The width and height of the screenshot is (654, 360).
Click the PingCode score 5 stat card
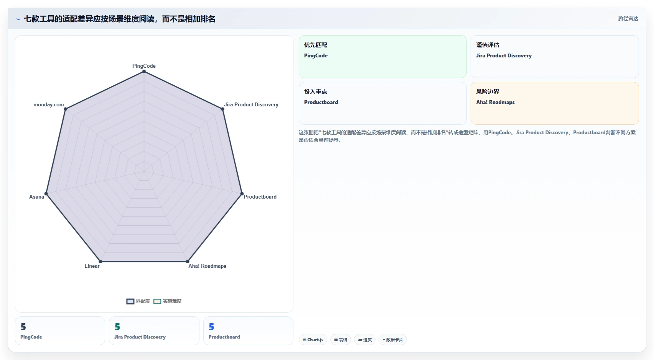(60, 331)
